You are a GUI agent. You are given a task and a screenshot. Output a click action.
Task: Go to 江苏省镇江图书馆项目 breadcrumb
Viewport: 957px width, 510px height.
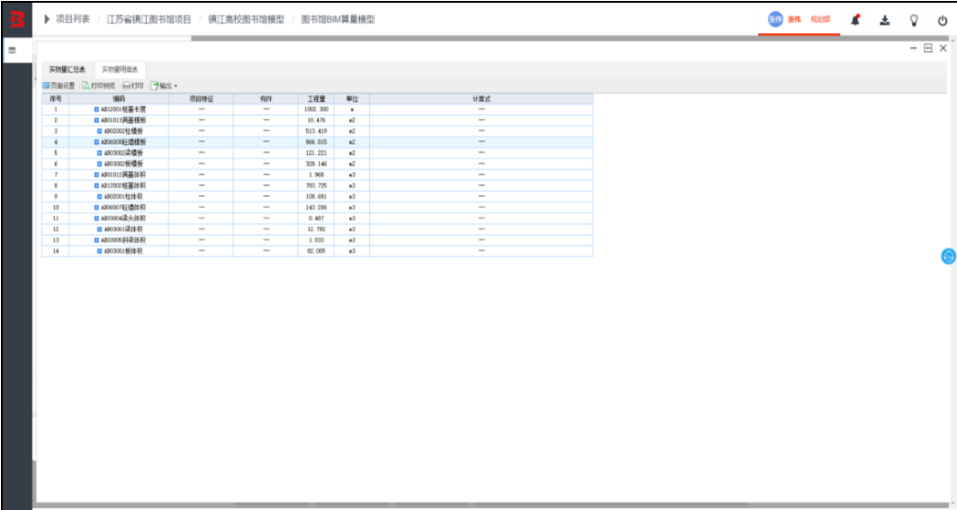(x=149, y=20)
